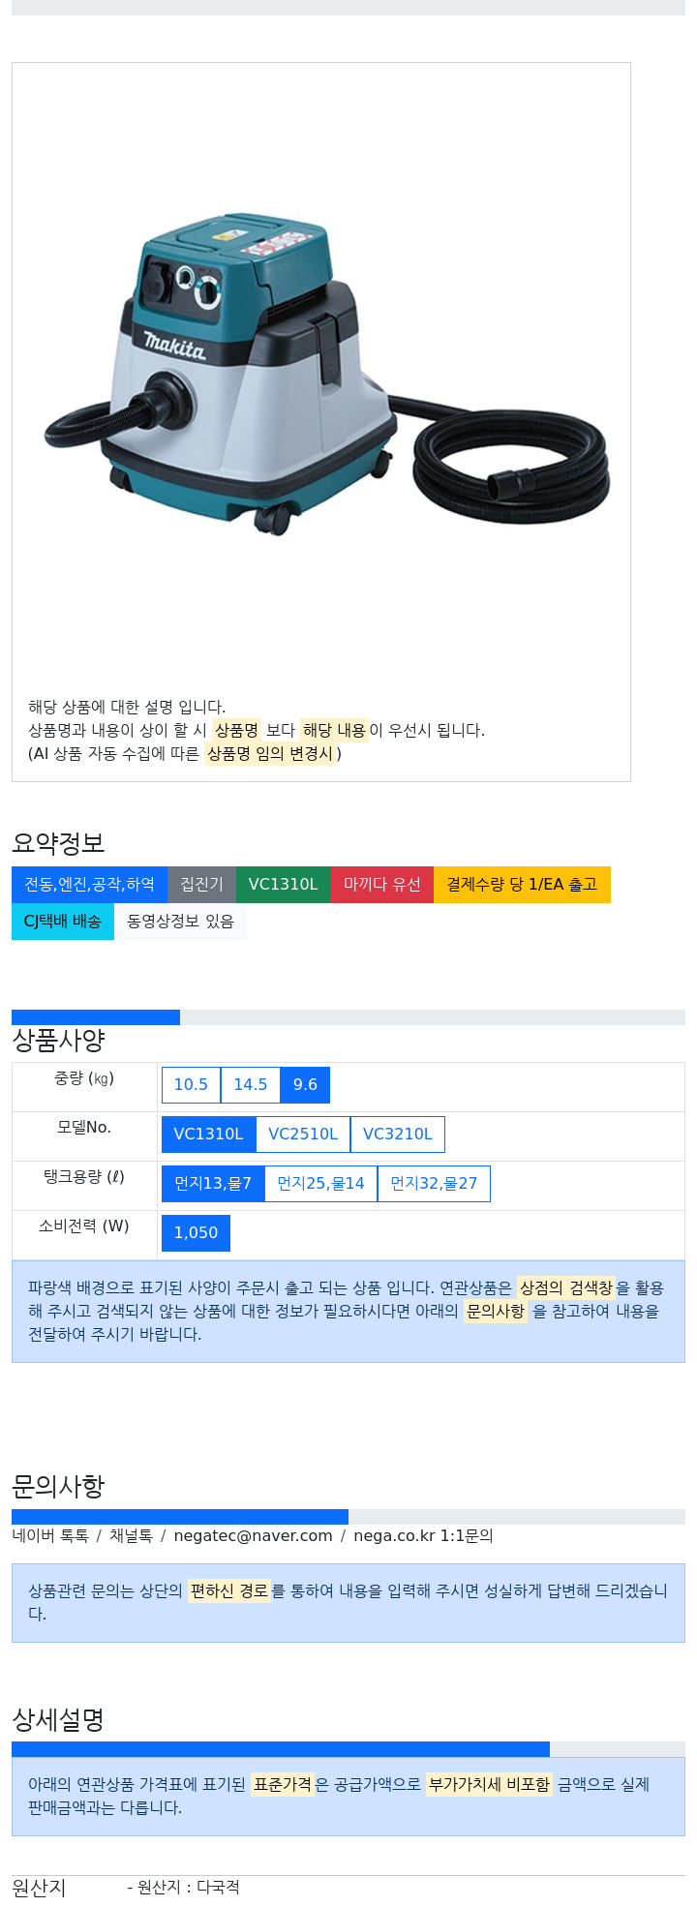
Task: Choose model VC1310L
Action: tap(208, 1134)
